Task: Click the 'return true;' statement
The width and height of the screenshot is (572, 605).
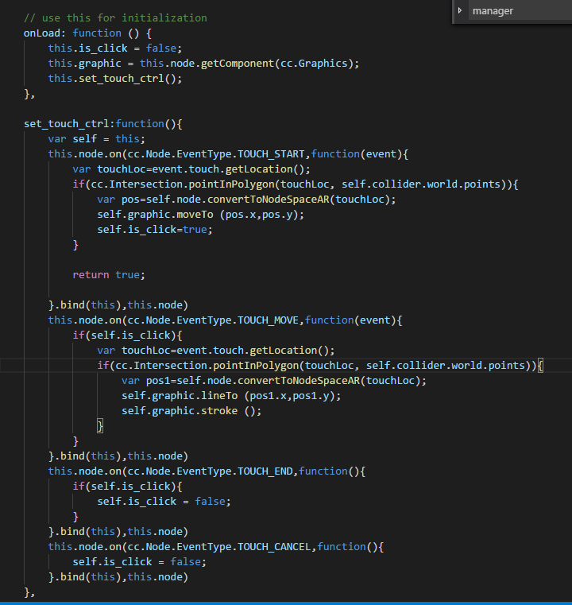Action: (109, 275)
